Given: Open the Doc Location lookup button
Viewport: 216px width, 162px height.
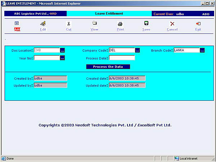Looking at the screenshot, I should tap(62, 50).
